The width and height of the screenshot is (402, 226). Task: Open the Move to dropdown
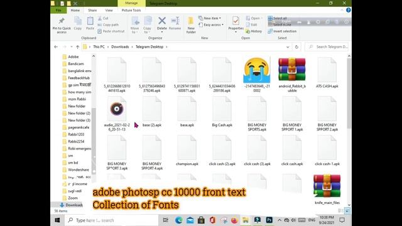135,25
